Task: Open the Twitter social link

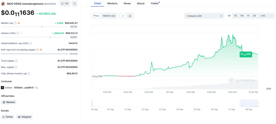Action: pos(8,117)
